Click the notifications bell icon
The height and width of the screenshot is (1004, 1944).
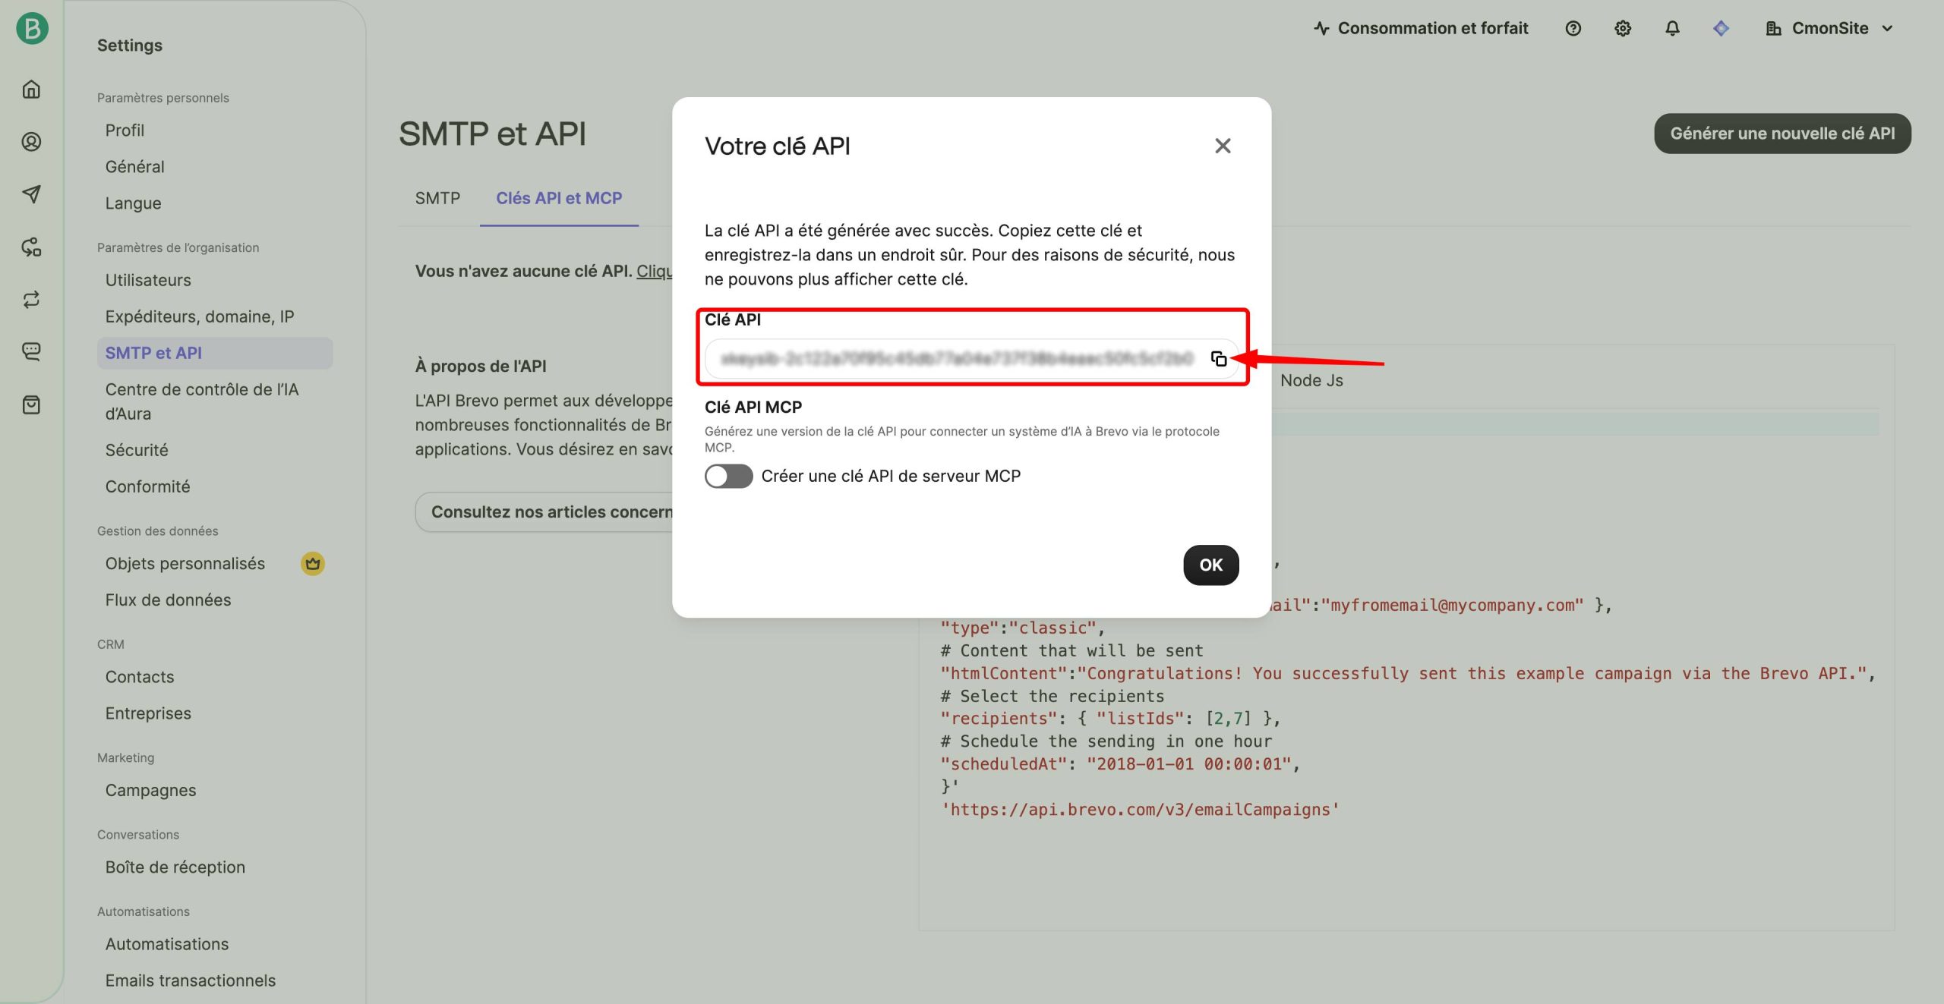1672,29
